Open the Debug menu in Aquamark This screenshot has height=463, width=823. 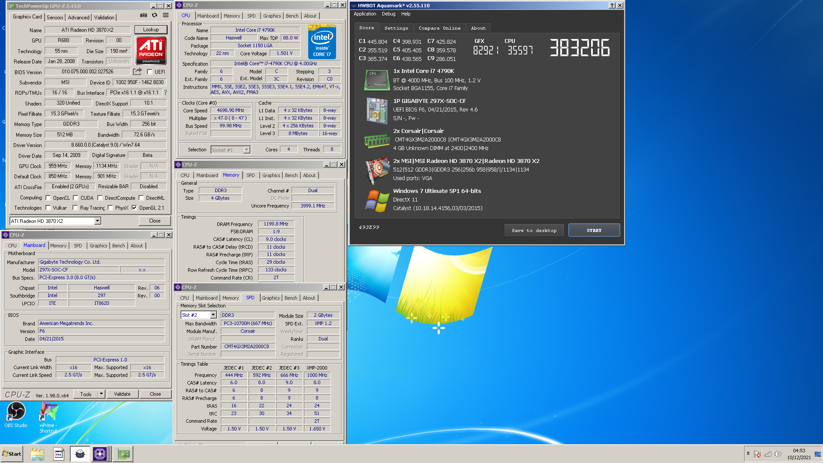(388, 14)
